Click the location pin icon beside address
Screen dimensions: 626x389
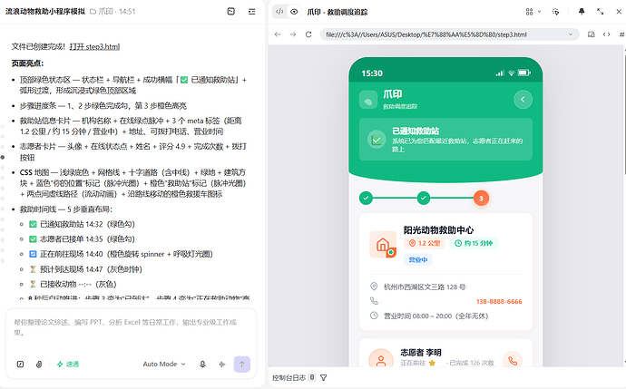374,287
